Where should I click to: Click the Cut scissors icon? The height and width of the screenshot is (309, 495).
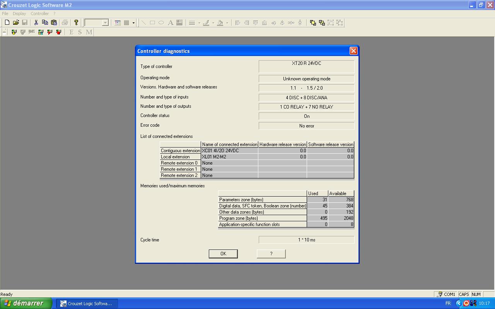pyautogui.click(x=36, y=23)
